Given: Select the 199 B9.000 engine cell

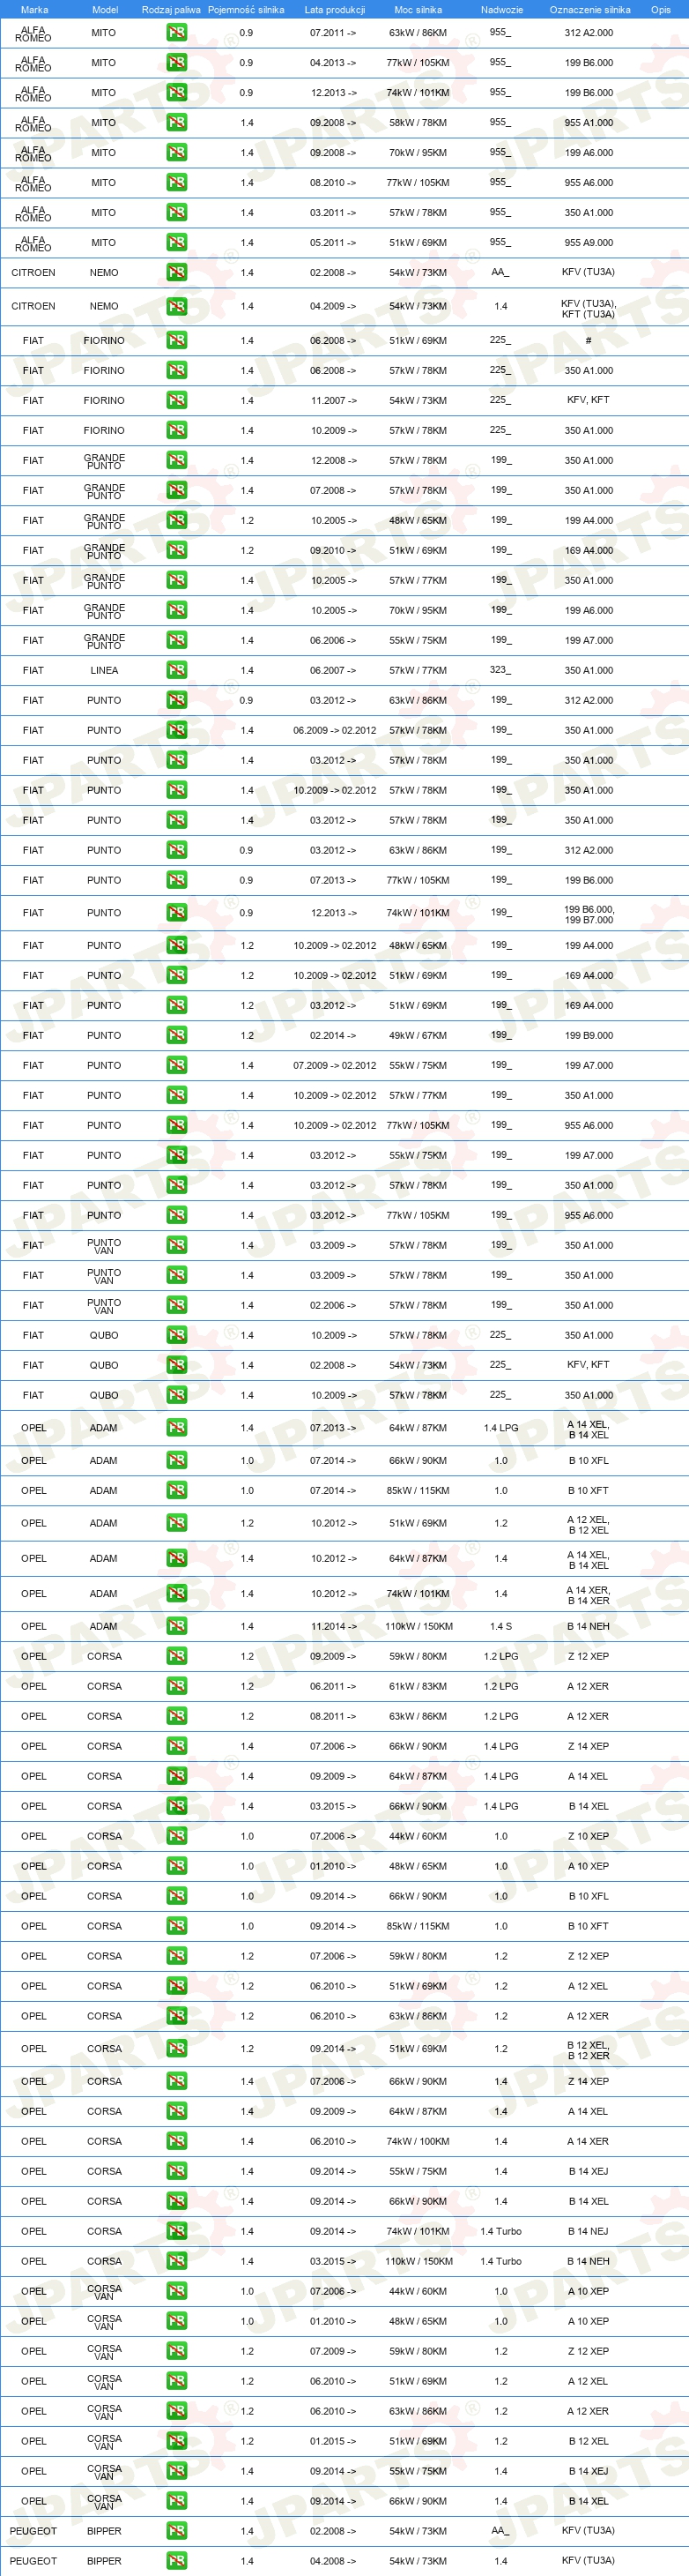Looking at the screenshot, I should (x=589, y=1035).
